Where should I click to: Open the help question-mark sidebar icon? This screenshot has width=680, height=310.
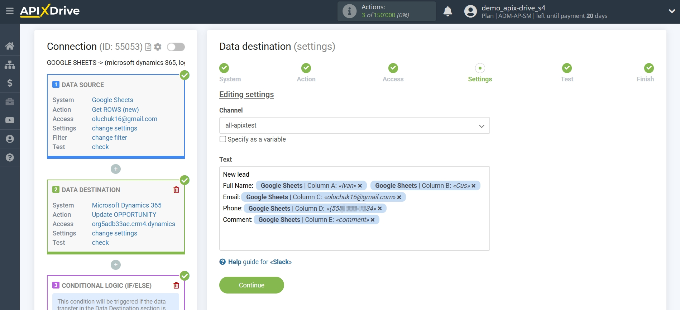[x=10, y=158]
